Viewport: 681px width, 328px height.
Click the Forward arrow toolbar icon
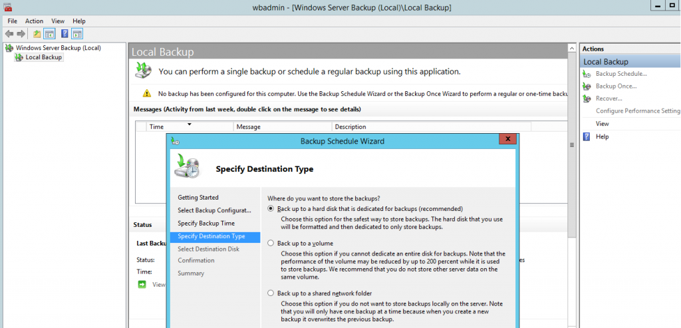21,34
